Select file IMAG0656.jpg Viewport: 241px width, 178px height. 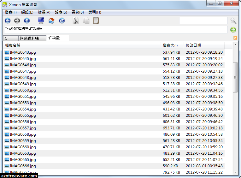pos(23,122)
